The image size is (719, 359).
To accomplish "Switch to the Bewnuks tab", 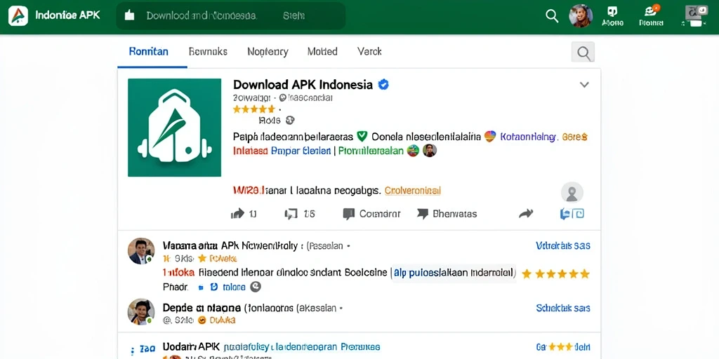I will pyautogui.click(x=208, y=51).
